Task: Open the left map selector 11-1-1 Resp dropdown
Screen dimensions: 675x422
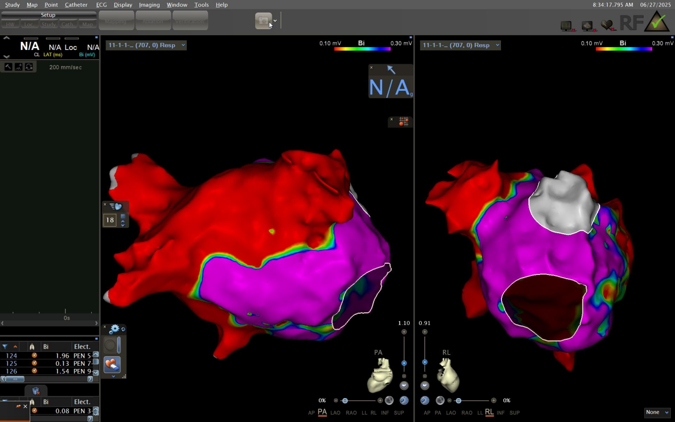Action: coord(146,45)
